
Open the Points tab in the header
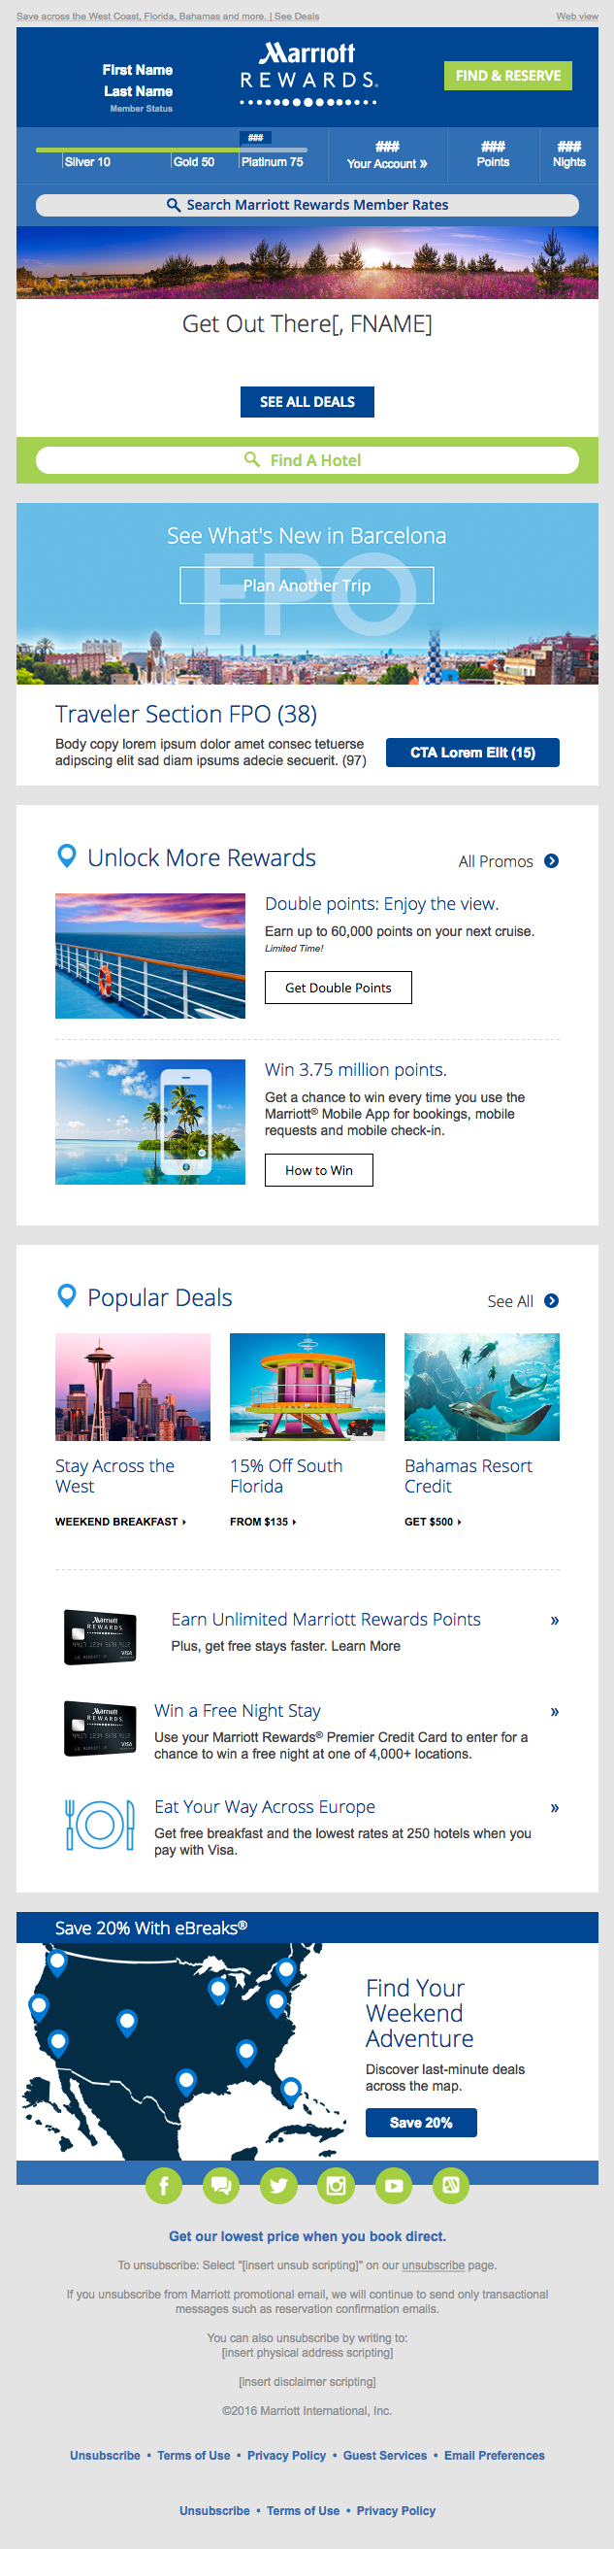[493, 155]
